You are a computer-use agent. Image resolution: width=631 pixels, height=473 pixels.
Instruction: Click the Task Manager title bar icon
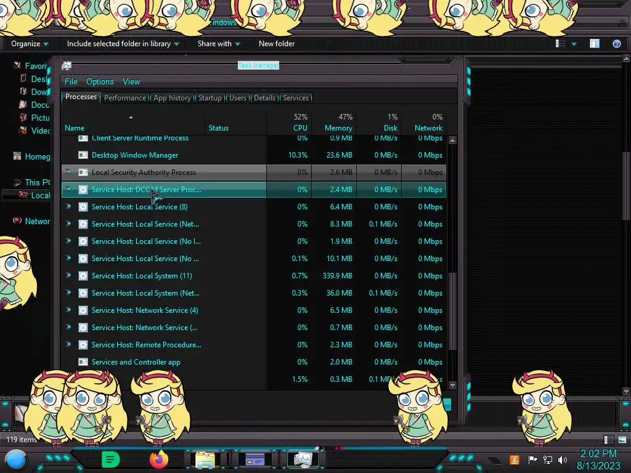point(67,66)
